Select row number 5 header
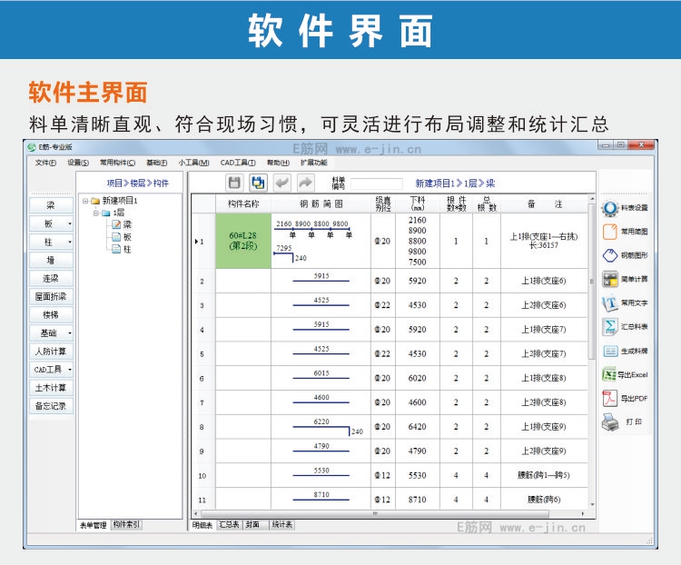 (203, 353)
